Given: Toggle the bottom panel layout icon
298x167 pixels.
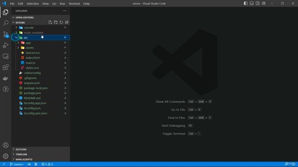Looking at the screenshot, I should tap(251, 3).
